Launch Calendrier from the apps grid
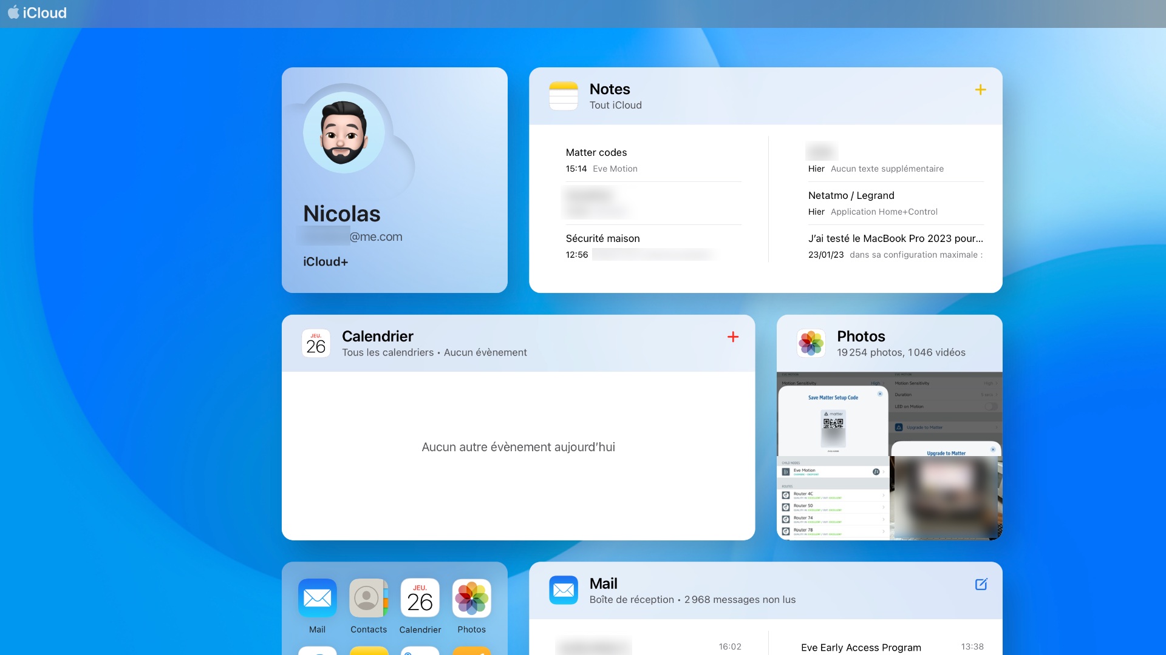The image size is (1166, 655). click(x=420, y=598)
